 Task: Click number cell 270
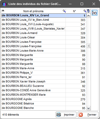pyautogui.click(x=76, y=99)
